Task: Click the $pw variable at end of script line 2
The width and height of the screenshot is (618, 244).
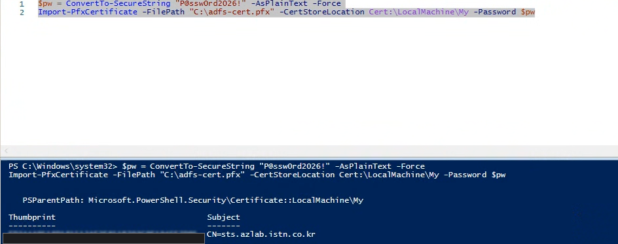Action: 528,12
